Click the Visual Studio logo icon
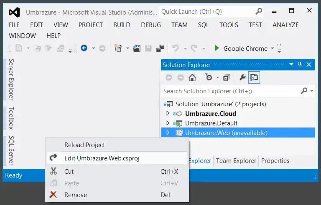The width and height of the screenshot is (321, 205). tap(14, 12)
